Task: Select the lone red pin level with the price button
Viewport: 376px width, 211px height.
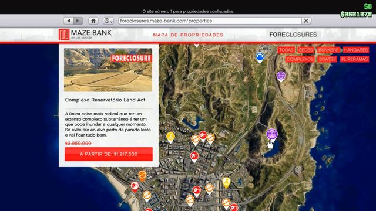Action: (x=194, y=157)
